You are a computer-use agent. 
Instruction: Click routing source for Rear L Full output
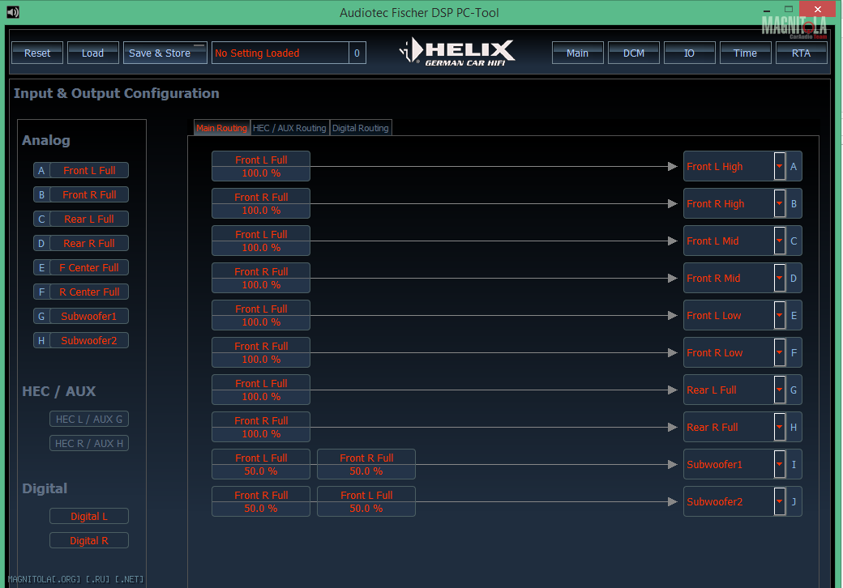pyautogui.click(x=261, y=390)
